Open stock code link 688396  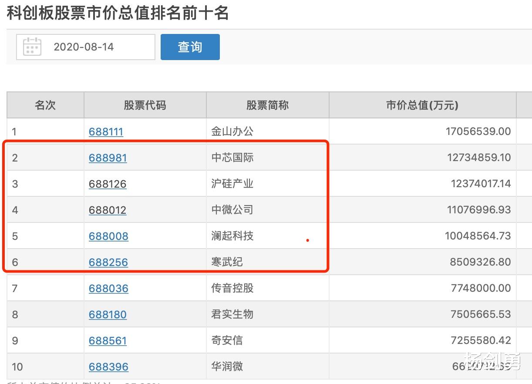[x=108, y=367]
